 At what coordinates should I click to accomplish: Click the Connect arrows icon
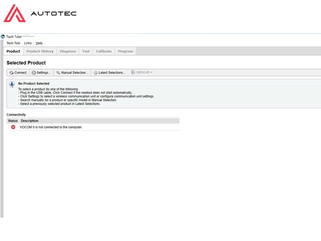coord(12,73)
